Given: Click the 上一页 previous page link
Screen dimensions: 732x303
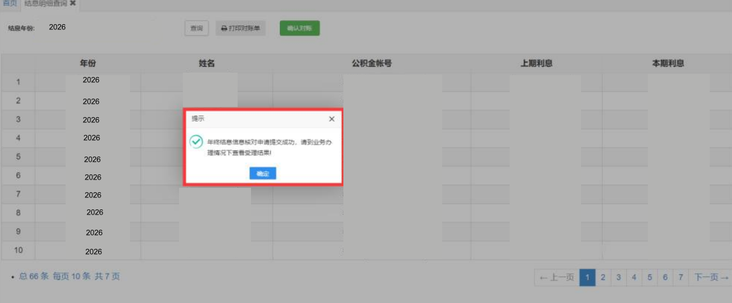Looking at the screenshot, I should click(x=557, y=278).
